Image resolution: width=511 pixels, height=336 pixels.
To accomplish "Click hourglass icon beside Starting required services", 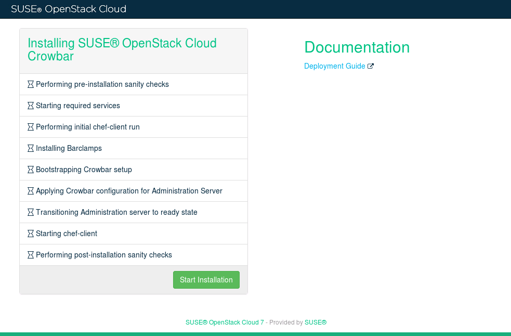I will [x=31, y=106].
